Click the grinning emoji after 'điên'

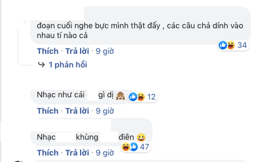(x=141, y=137)
